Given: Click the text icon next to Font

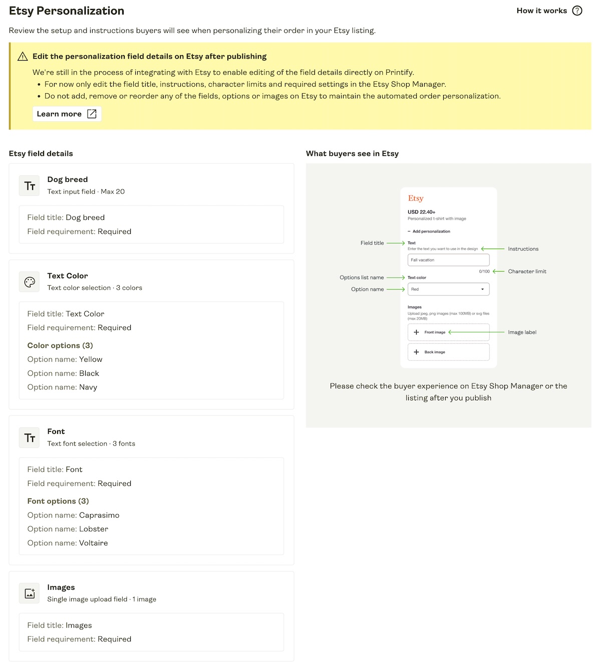Looking at the screenshot, I should 30,437.
